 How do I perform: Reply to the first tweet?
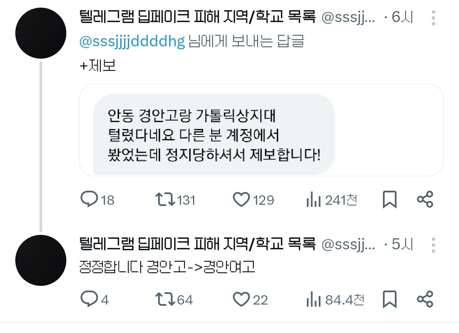[89, 199]
